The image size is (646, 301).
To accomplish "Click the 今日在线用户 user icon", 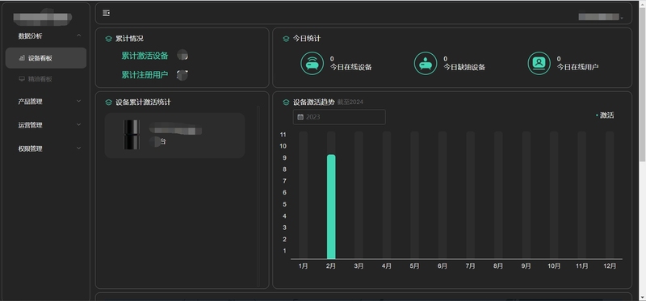I will point(539,64).
